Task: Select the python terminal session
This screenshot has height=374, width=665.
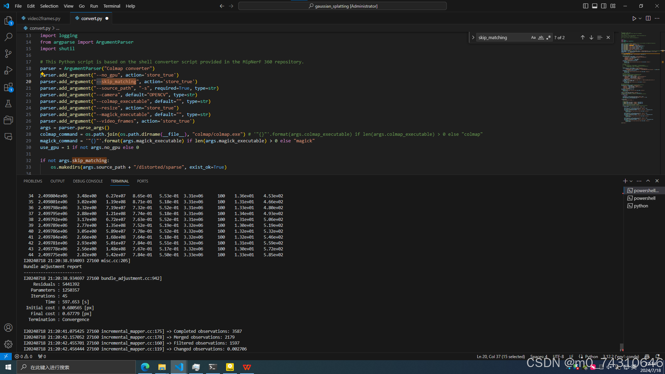Action: click(x=641, y=206)
